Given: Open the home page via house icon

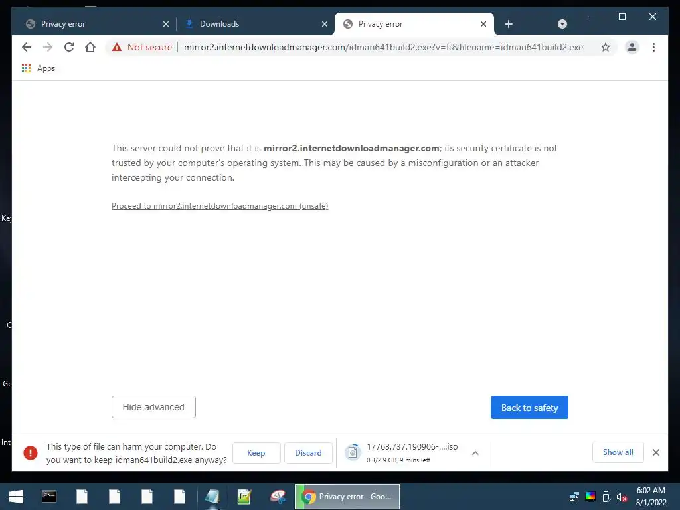Looking at the screenshot, I should tap(90, 47).
